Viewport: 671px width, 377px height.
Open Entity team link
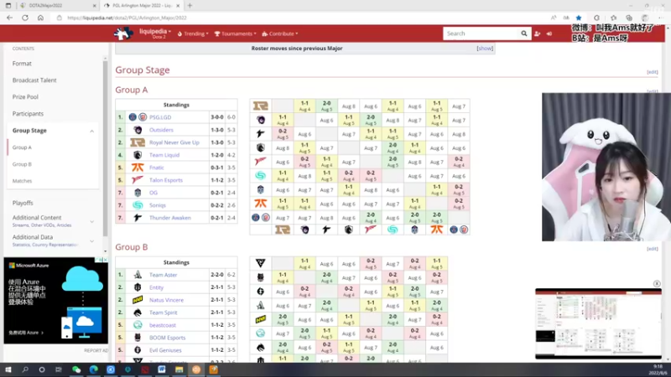click(156, 287)
